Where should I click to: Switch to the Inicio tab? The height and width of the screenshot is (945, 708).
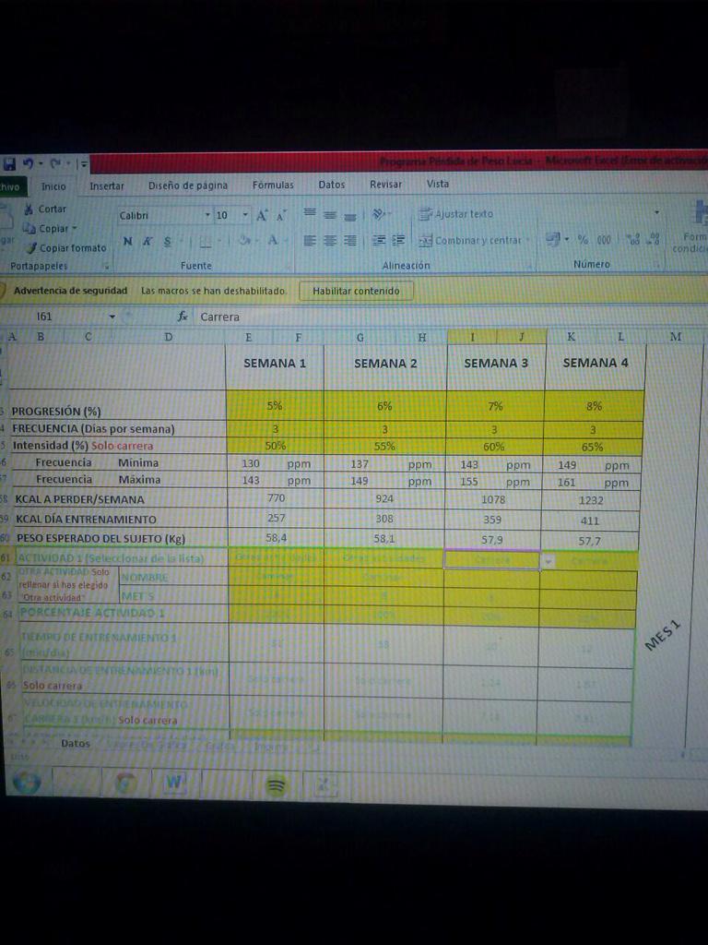pos(53,186)
